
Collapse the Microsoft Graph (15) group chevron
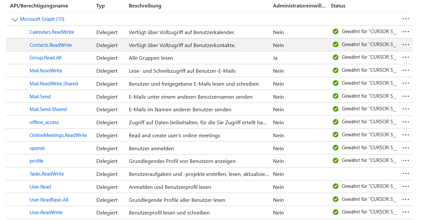[15, 19]
